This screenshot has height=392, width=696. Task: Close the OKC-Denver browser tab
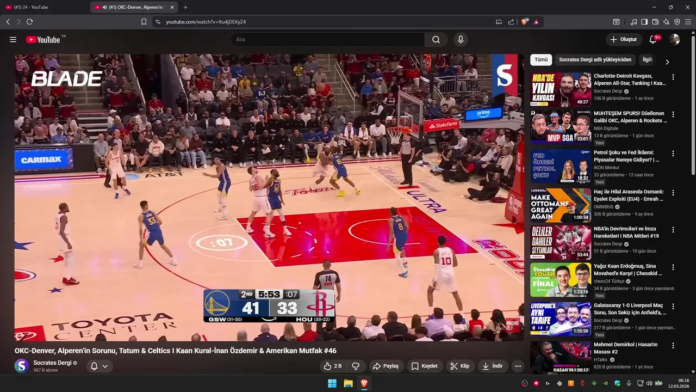(172, 7)
